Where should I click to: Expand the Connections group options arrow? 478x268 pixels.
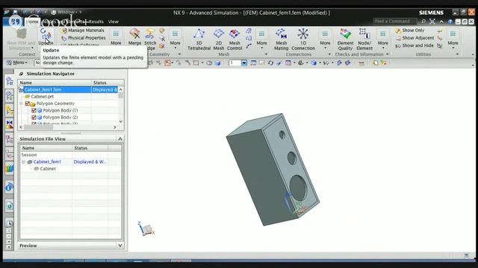329,54
